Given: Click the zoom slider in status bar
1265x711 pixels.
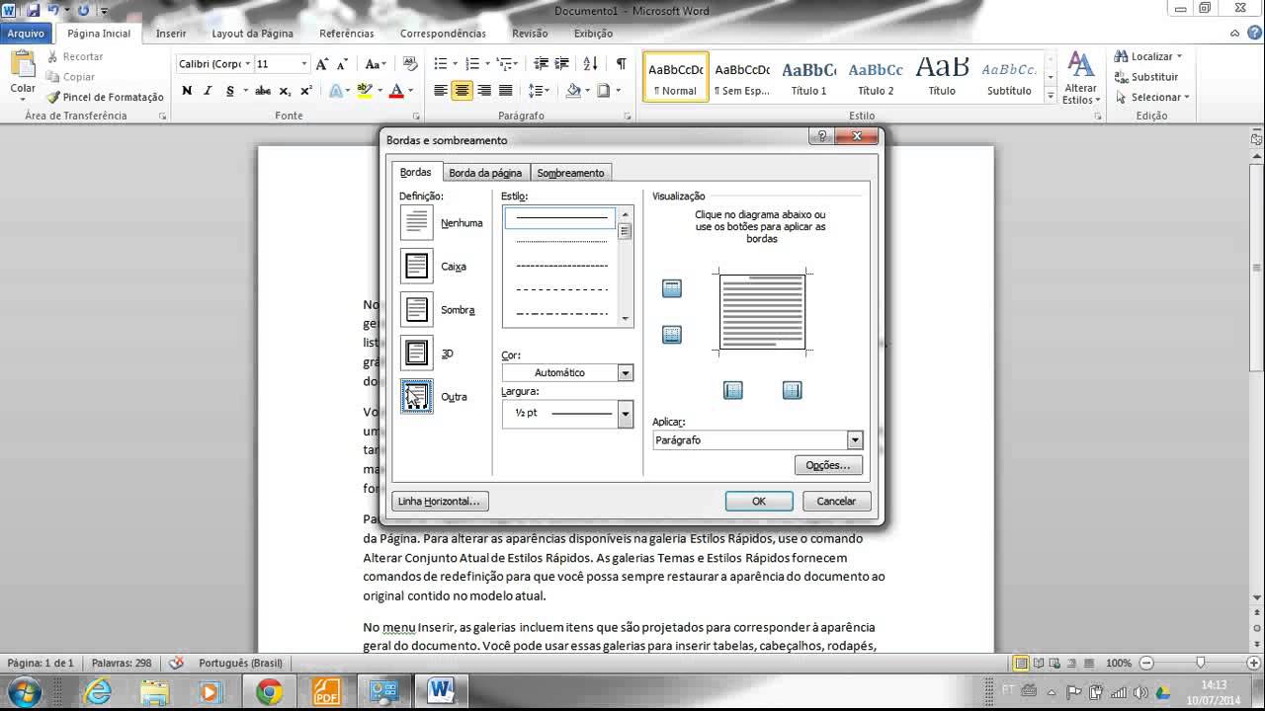Looking at the screenshot, I should point(1200,664).
